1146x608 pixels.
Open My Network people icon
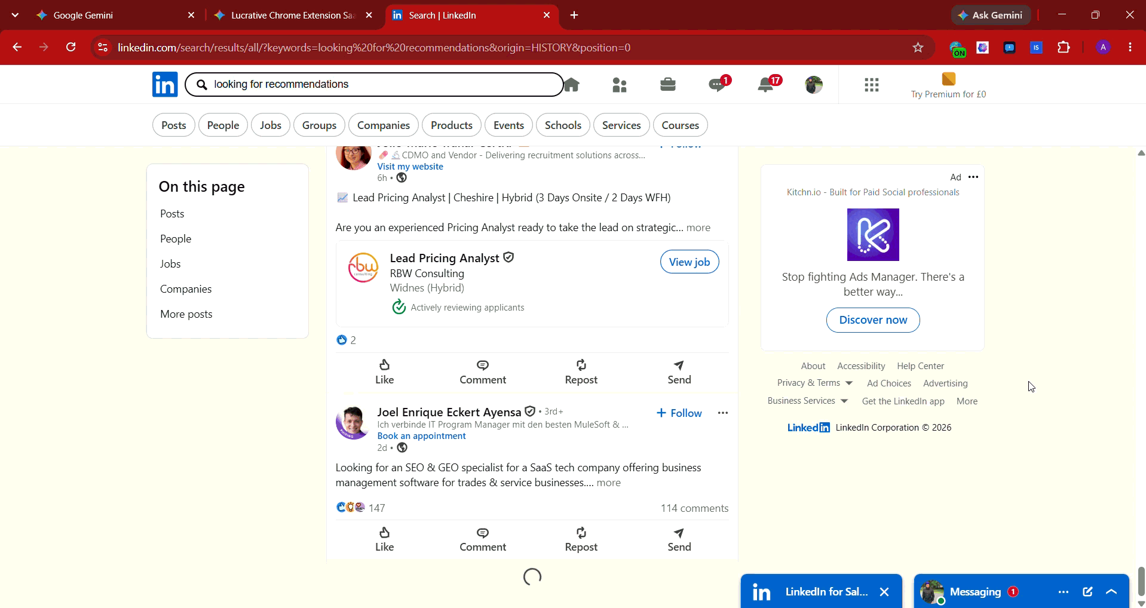pos(620,85)
